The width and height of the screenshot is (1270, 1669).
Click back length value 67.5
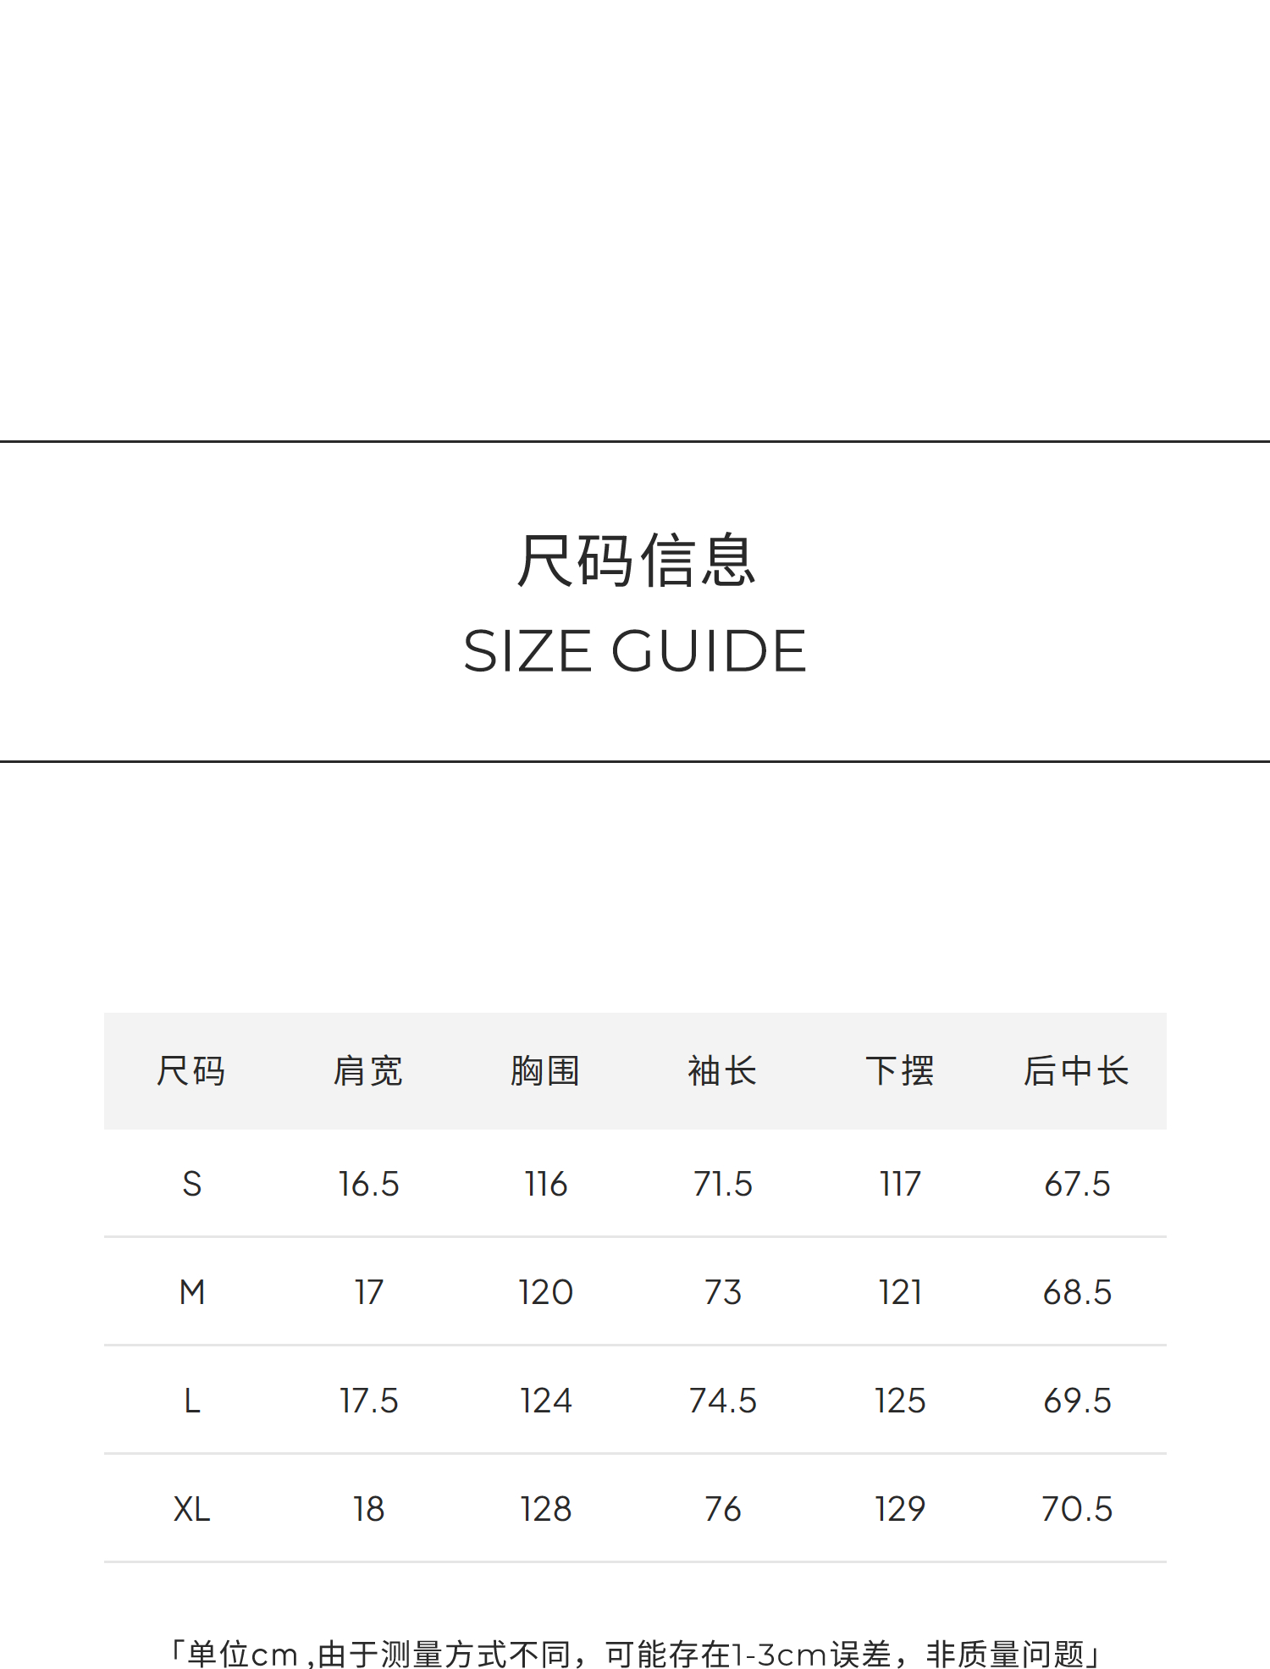tap(1077, 1184)
